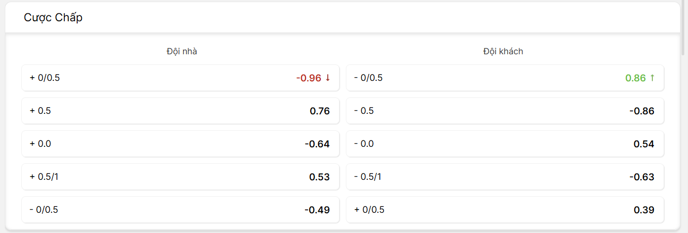688x233 pixels.
Task: Choose away + 0/0.5 handicap at 0.39
Action: coord(505,210)
